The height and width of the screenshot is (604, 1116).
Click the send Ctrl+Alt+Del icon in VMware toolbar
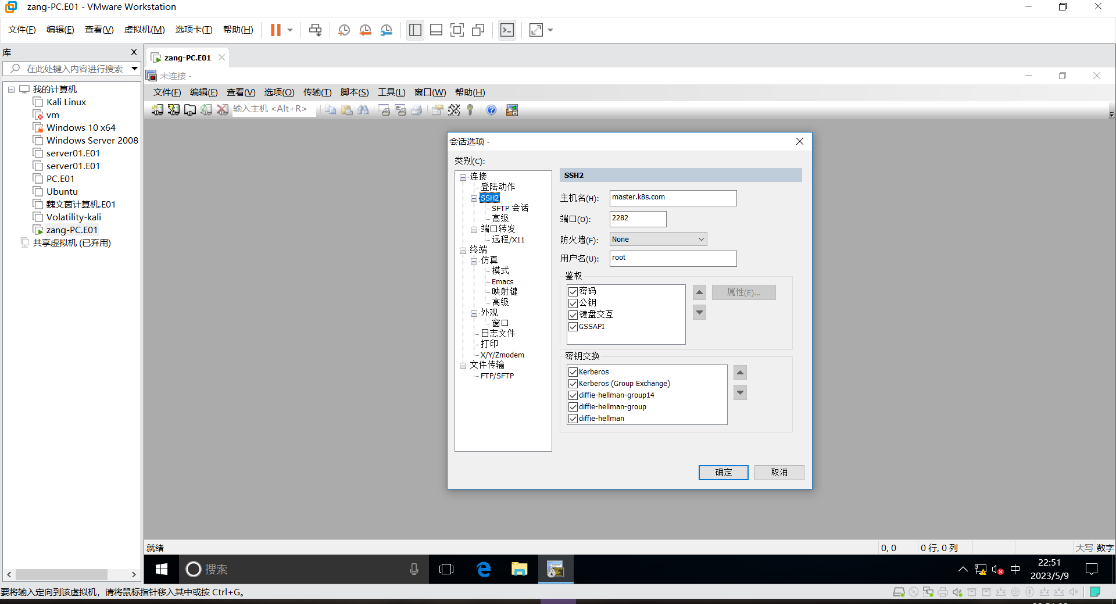coord(315,30)
